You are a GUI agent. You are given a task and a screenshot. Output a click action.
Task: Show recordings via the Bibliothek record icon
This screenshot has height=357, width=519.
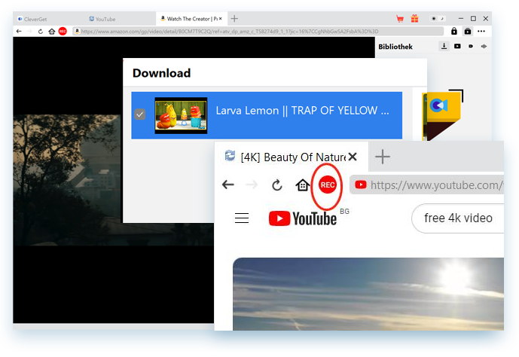point(471,47)
